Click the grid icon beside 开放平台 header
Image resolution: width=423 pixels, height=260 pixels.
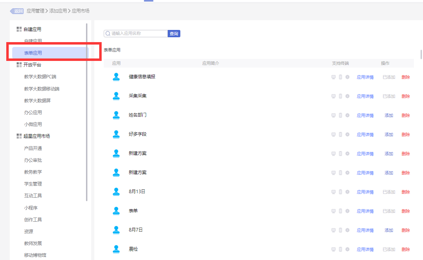click(19, 65)
